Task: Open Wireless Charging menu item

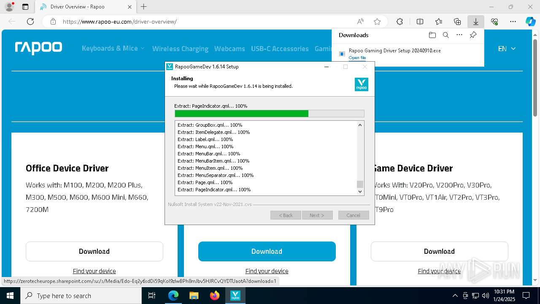Action: 180,49
